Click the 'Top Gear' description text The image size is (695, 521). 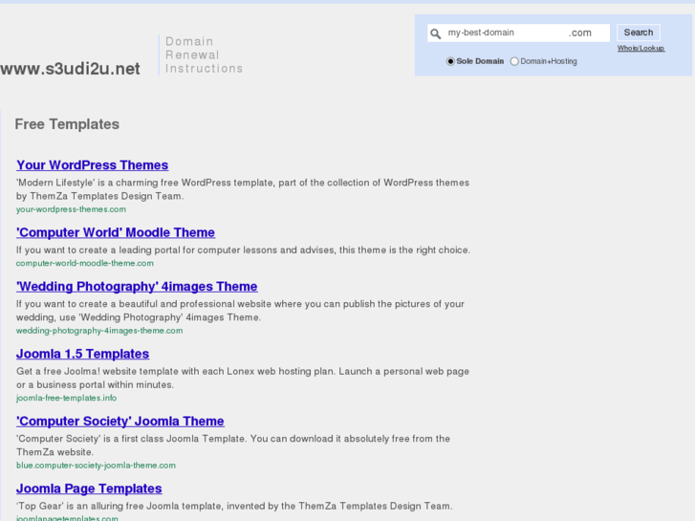tap(234, 506)
